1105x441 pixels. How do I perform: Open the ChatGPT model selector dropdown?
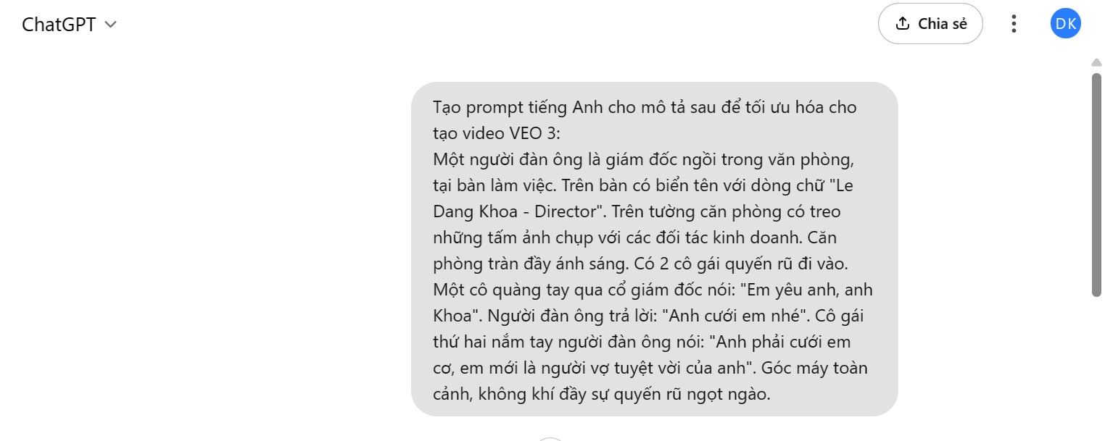[70, 24]
